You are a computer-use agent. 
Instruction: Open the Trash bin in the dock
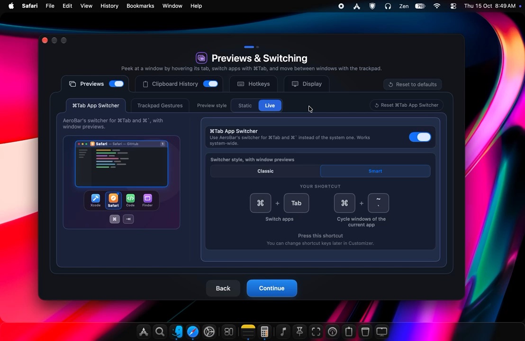[x=365, y=332]
